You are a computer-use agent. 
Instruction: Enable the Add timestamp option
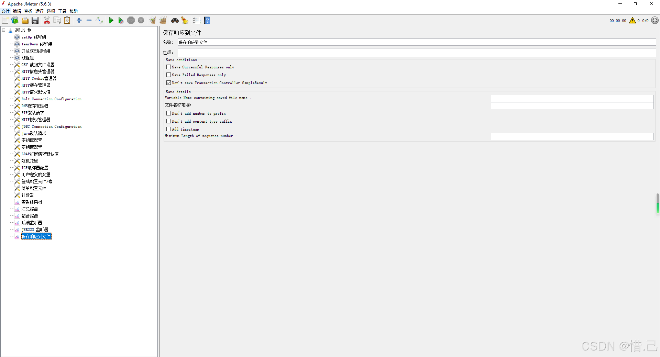(168, 129)
